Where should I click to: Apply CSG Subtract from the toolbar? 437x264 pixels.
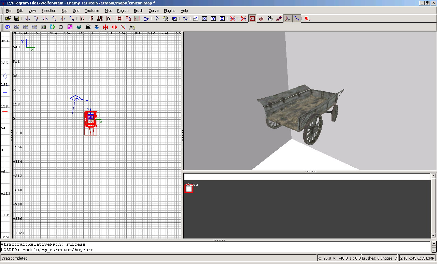pyautogui.click(x=119, y=18)
